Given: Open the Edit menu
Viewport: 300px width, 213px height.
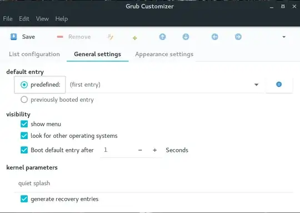Looking at the screenshot, I should click(24, 19).
